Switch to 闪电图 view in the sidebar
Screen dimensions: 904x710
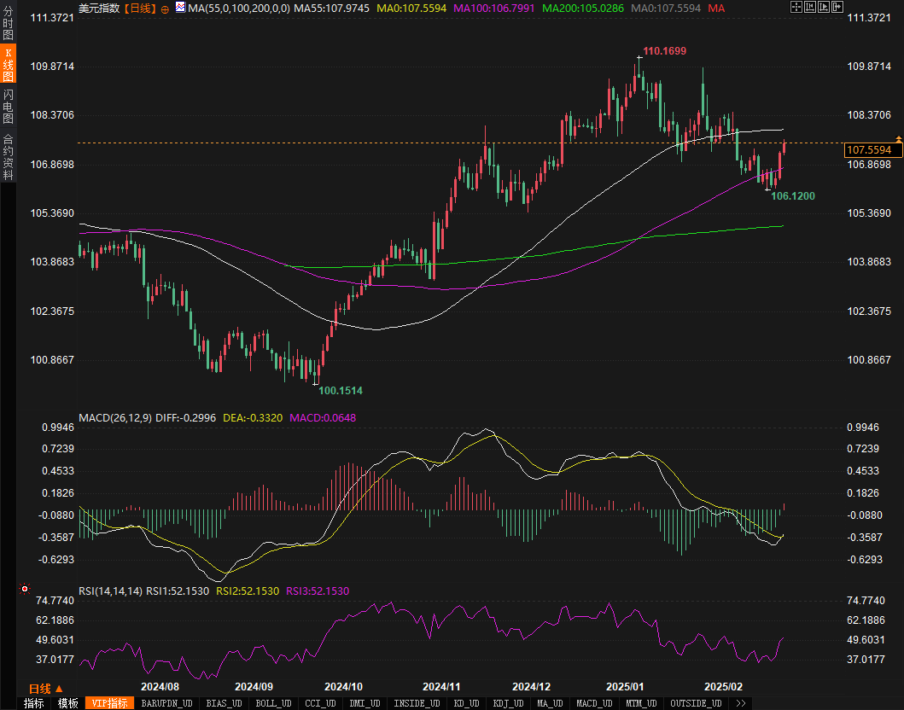pos(8,106)
